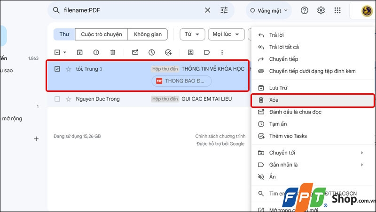Click the toolbar Mark as unread icon

[135, 52]
